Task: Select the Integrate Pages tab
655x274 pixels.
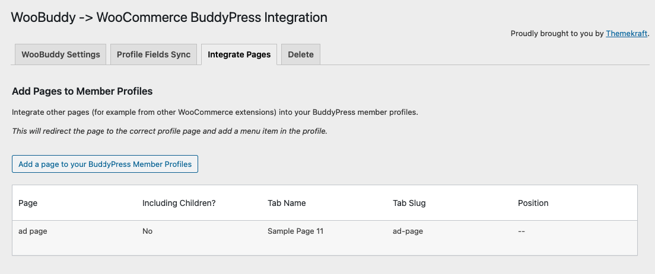Action: tap(239, 54)
